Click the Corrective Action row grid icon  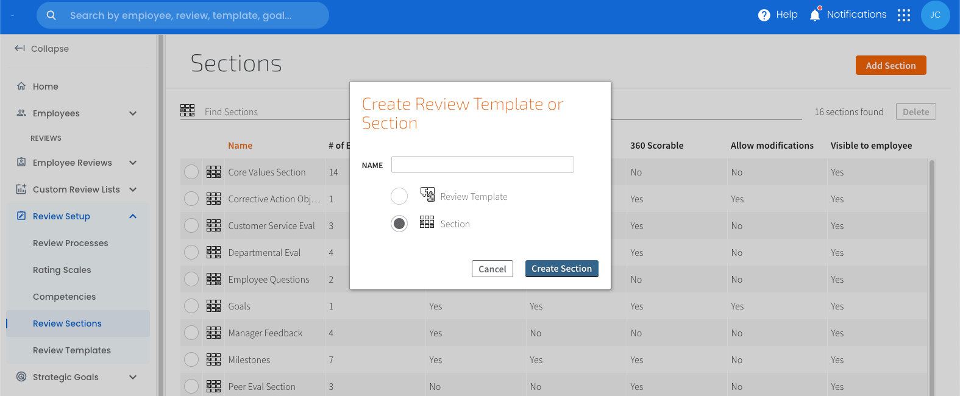pyautogui.click(x=213, y=199)
